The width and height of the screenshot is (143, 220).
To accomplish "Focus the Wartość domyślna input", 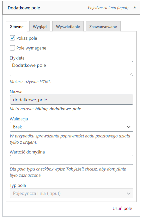I will pyautogui.click(x=72, y=160).
